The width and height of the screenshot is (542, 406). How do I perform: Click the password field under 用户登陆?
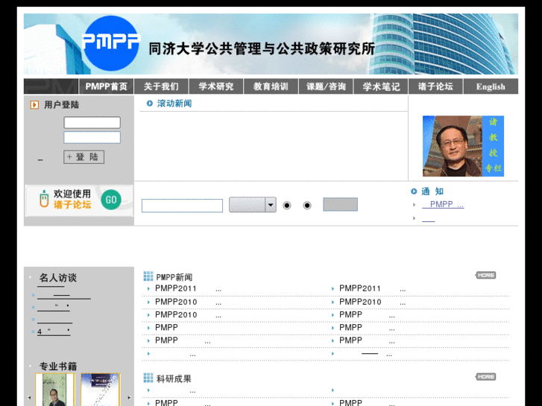(92, 137)
